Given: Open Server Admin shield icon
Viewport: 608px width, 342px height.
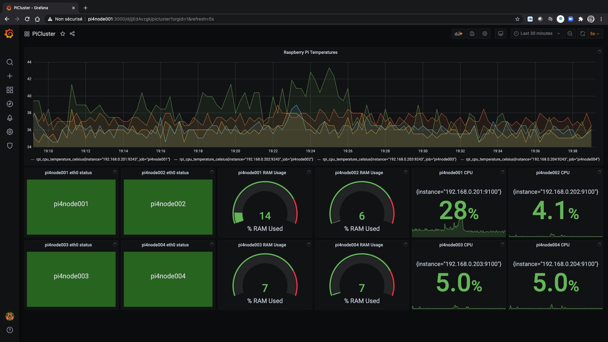Looking at the screenshot, I should tap(9, 146).
